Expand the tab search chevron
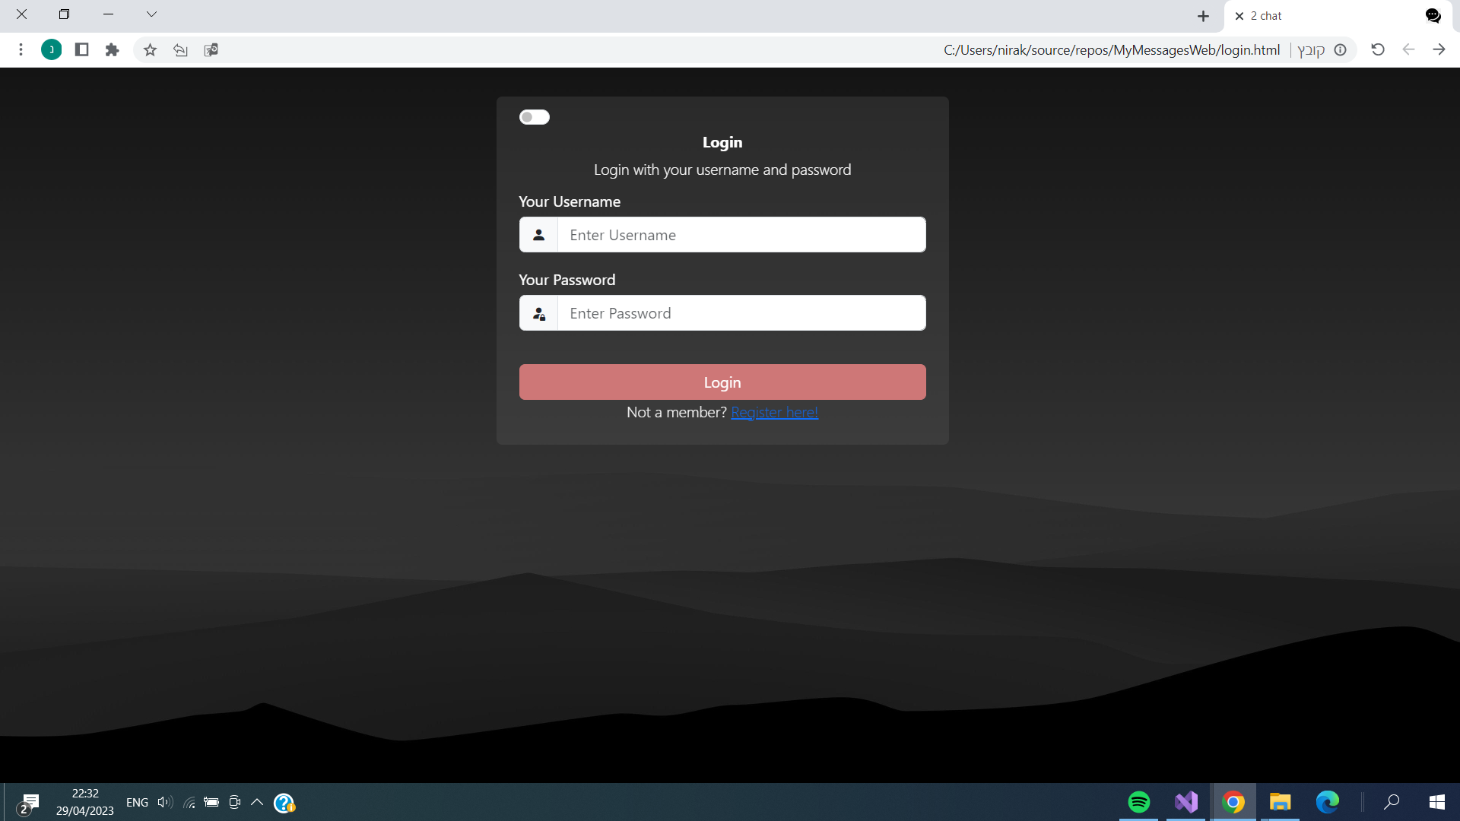 (x=151, y=14)
